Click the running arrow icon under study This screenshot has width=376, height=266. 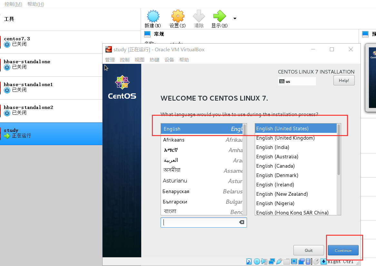click(7, 136)
